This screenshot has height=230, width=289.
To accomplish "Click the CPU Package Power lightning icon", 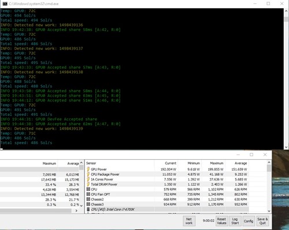I will tap(88, 174).
